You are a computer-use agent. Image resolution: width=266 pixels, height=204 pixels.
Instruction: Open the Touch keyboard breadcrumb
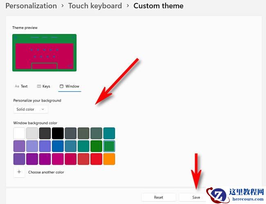point(95,6)
